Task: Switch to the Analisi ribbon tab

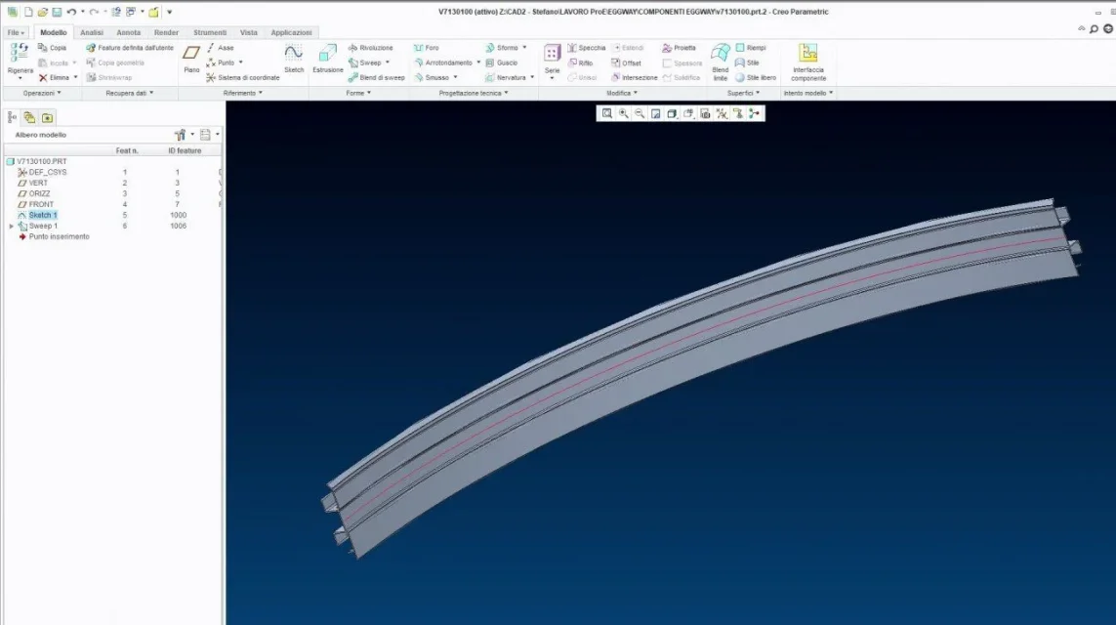Action: (x=92, y=32)
